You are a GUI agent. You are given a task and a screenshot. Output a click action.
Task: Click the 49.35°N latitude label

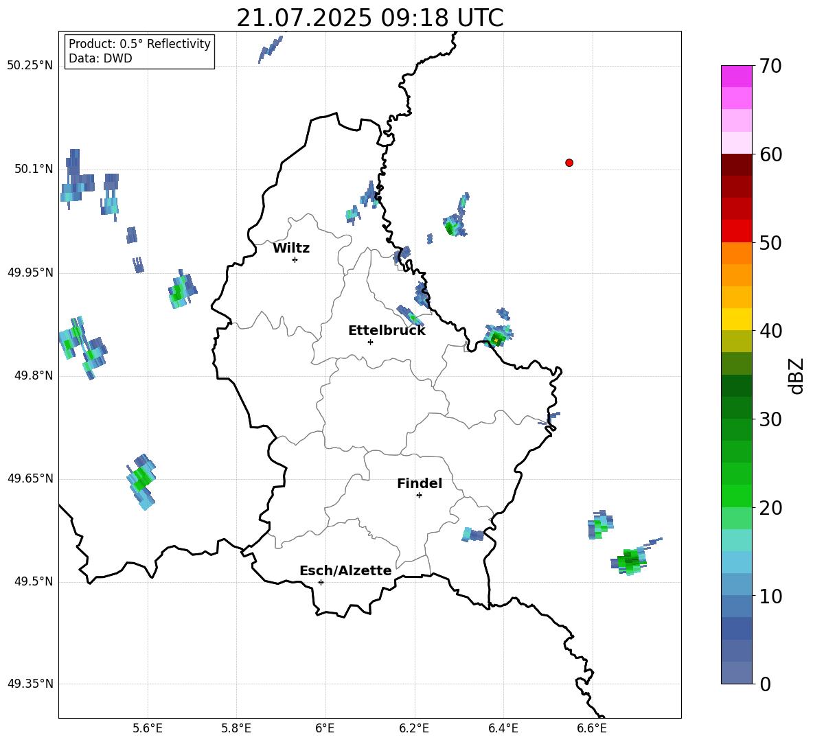[x=30, y=684]
